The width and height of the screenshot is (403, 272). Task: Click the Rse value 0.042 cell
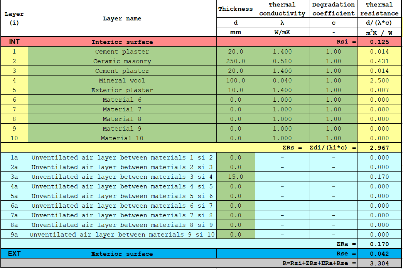(379, 254)
